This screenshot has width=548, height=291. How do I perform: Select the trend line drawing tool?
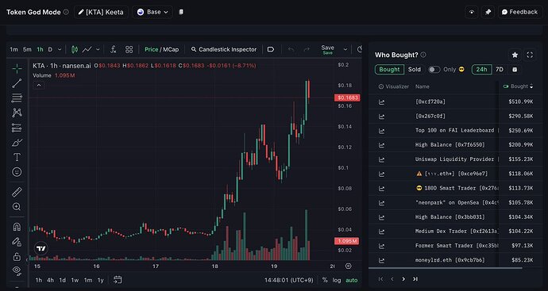[17, 83]
